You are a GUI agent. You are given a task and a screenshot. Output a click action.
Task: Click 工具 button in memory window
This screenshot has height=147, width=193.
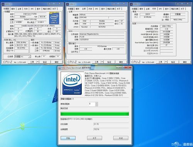tap(160, 62)
